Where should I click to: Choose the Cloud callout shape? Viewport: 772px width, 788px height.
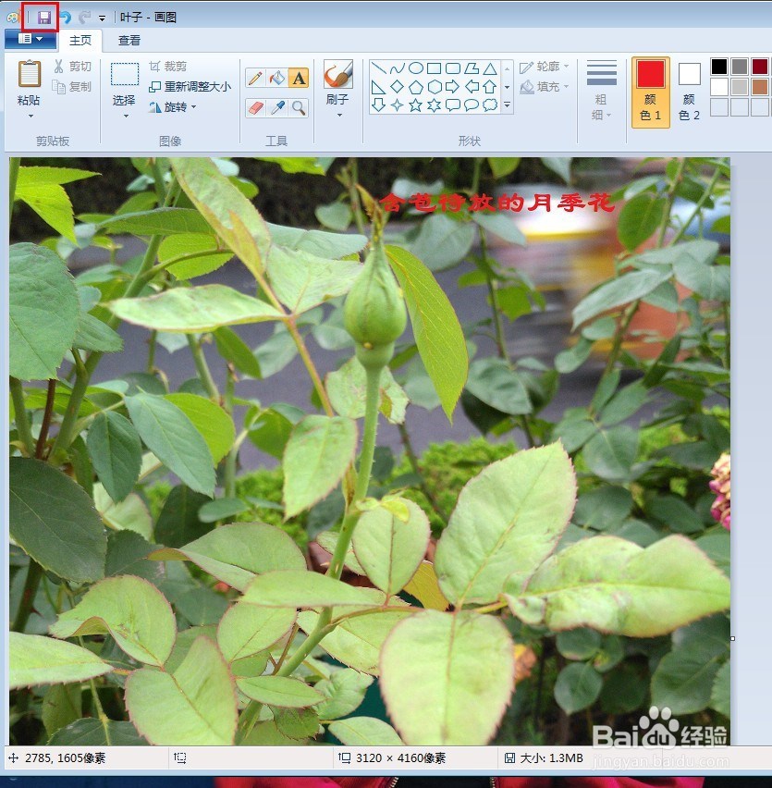pyautogui.click(x=490, y=105)
